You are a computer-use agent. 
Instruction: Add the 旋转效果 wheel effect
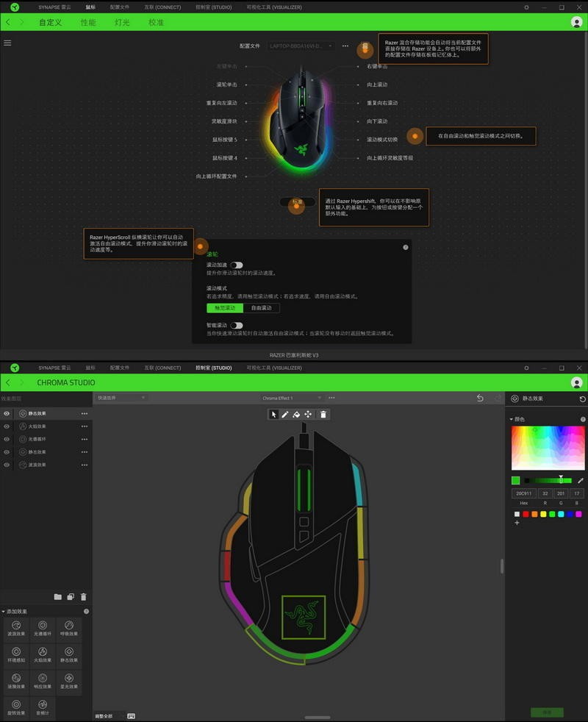[x=16, y=708]
